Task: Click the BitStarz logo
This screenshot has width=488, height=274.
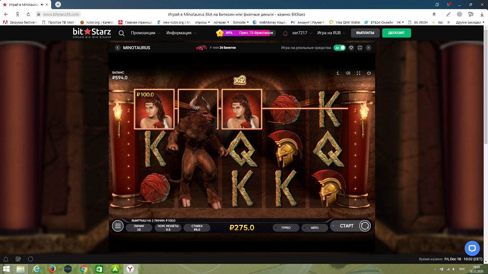Action: [x=92, y=33]
